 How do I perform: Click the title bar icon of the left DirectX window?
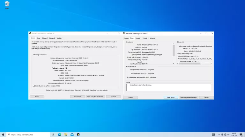pos(30,33)
